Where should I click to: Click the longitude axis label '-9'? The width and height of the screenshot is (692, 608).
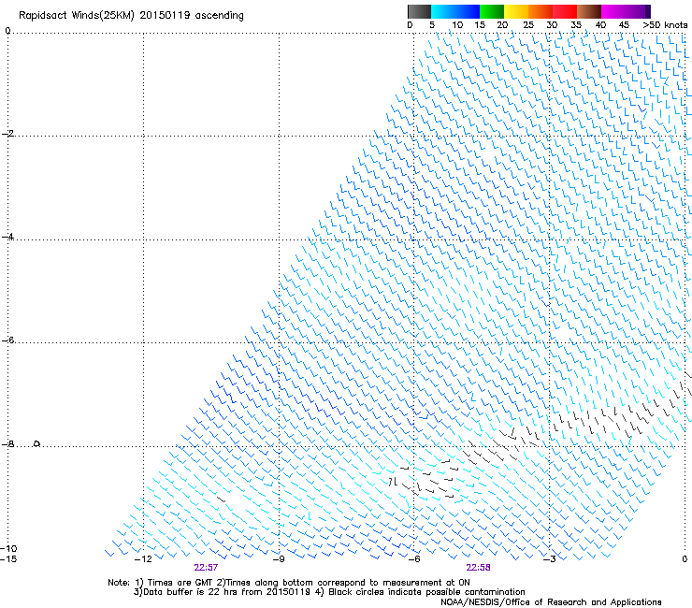pyautogui.click(x=279, y=559)
